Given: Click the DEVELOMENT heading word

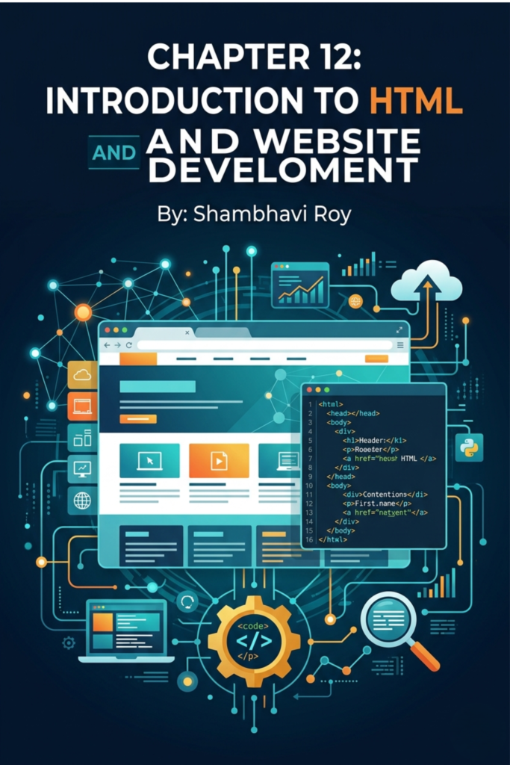Looking at the screenshot, I should click(x=284, y=170).
